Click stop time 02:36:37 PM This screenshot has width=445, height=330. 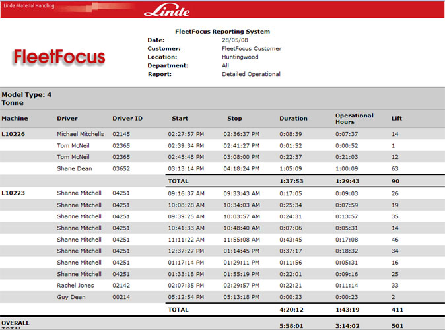pos(241,134)
